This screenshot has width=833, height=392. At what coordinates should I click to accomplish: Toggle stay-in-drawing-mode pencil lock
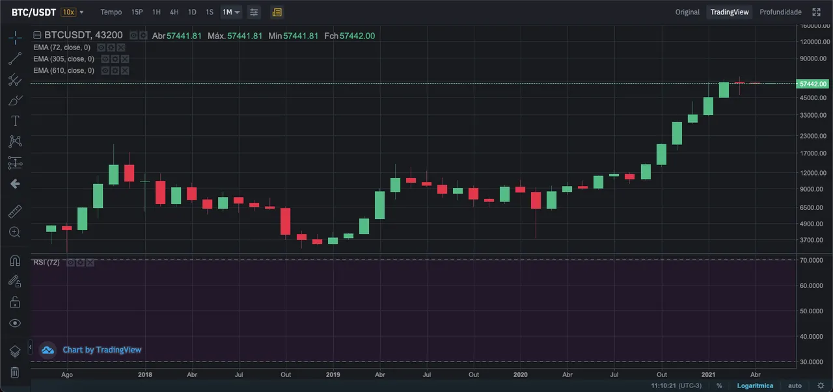coord(15,281)
